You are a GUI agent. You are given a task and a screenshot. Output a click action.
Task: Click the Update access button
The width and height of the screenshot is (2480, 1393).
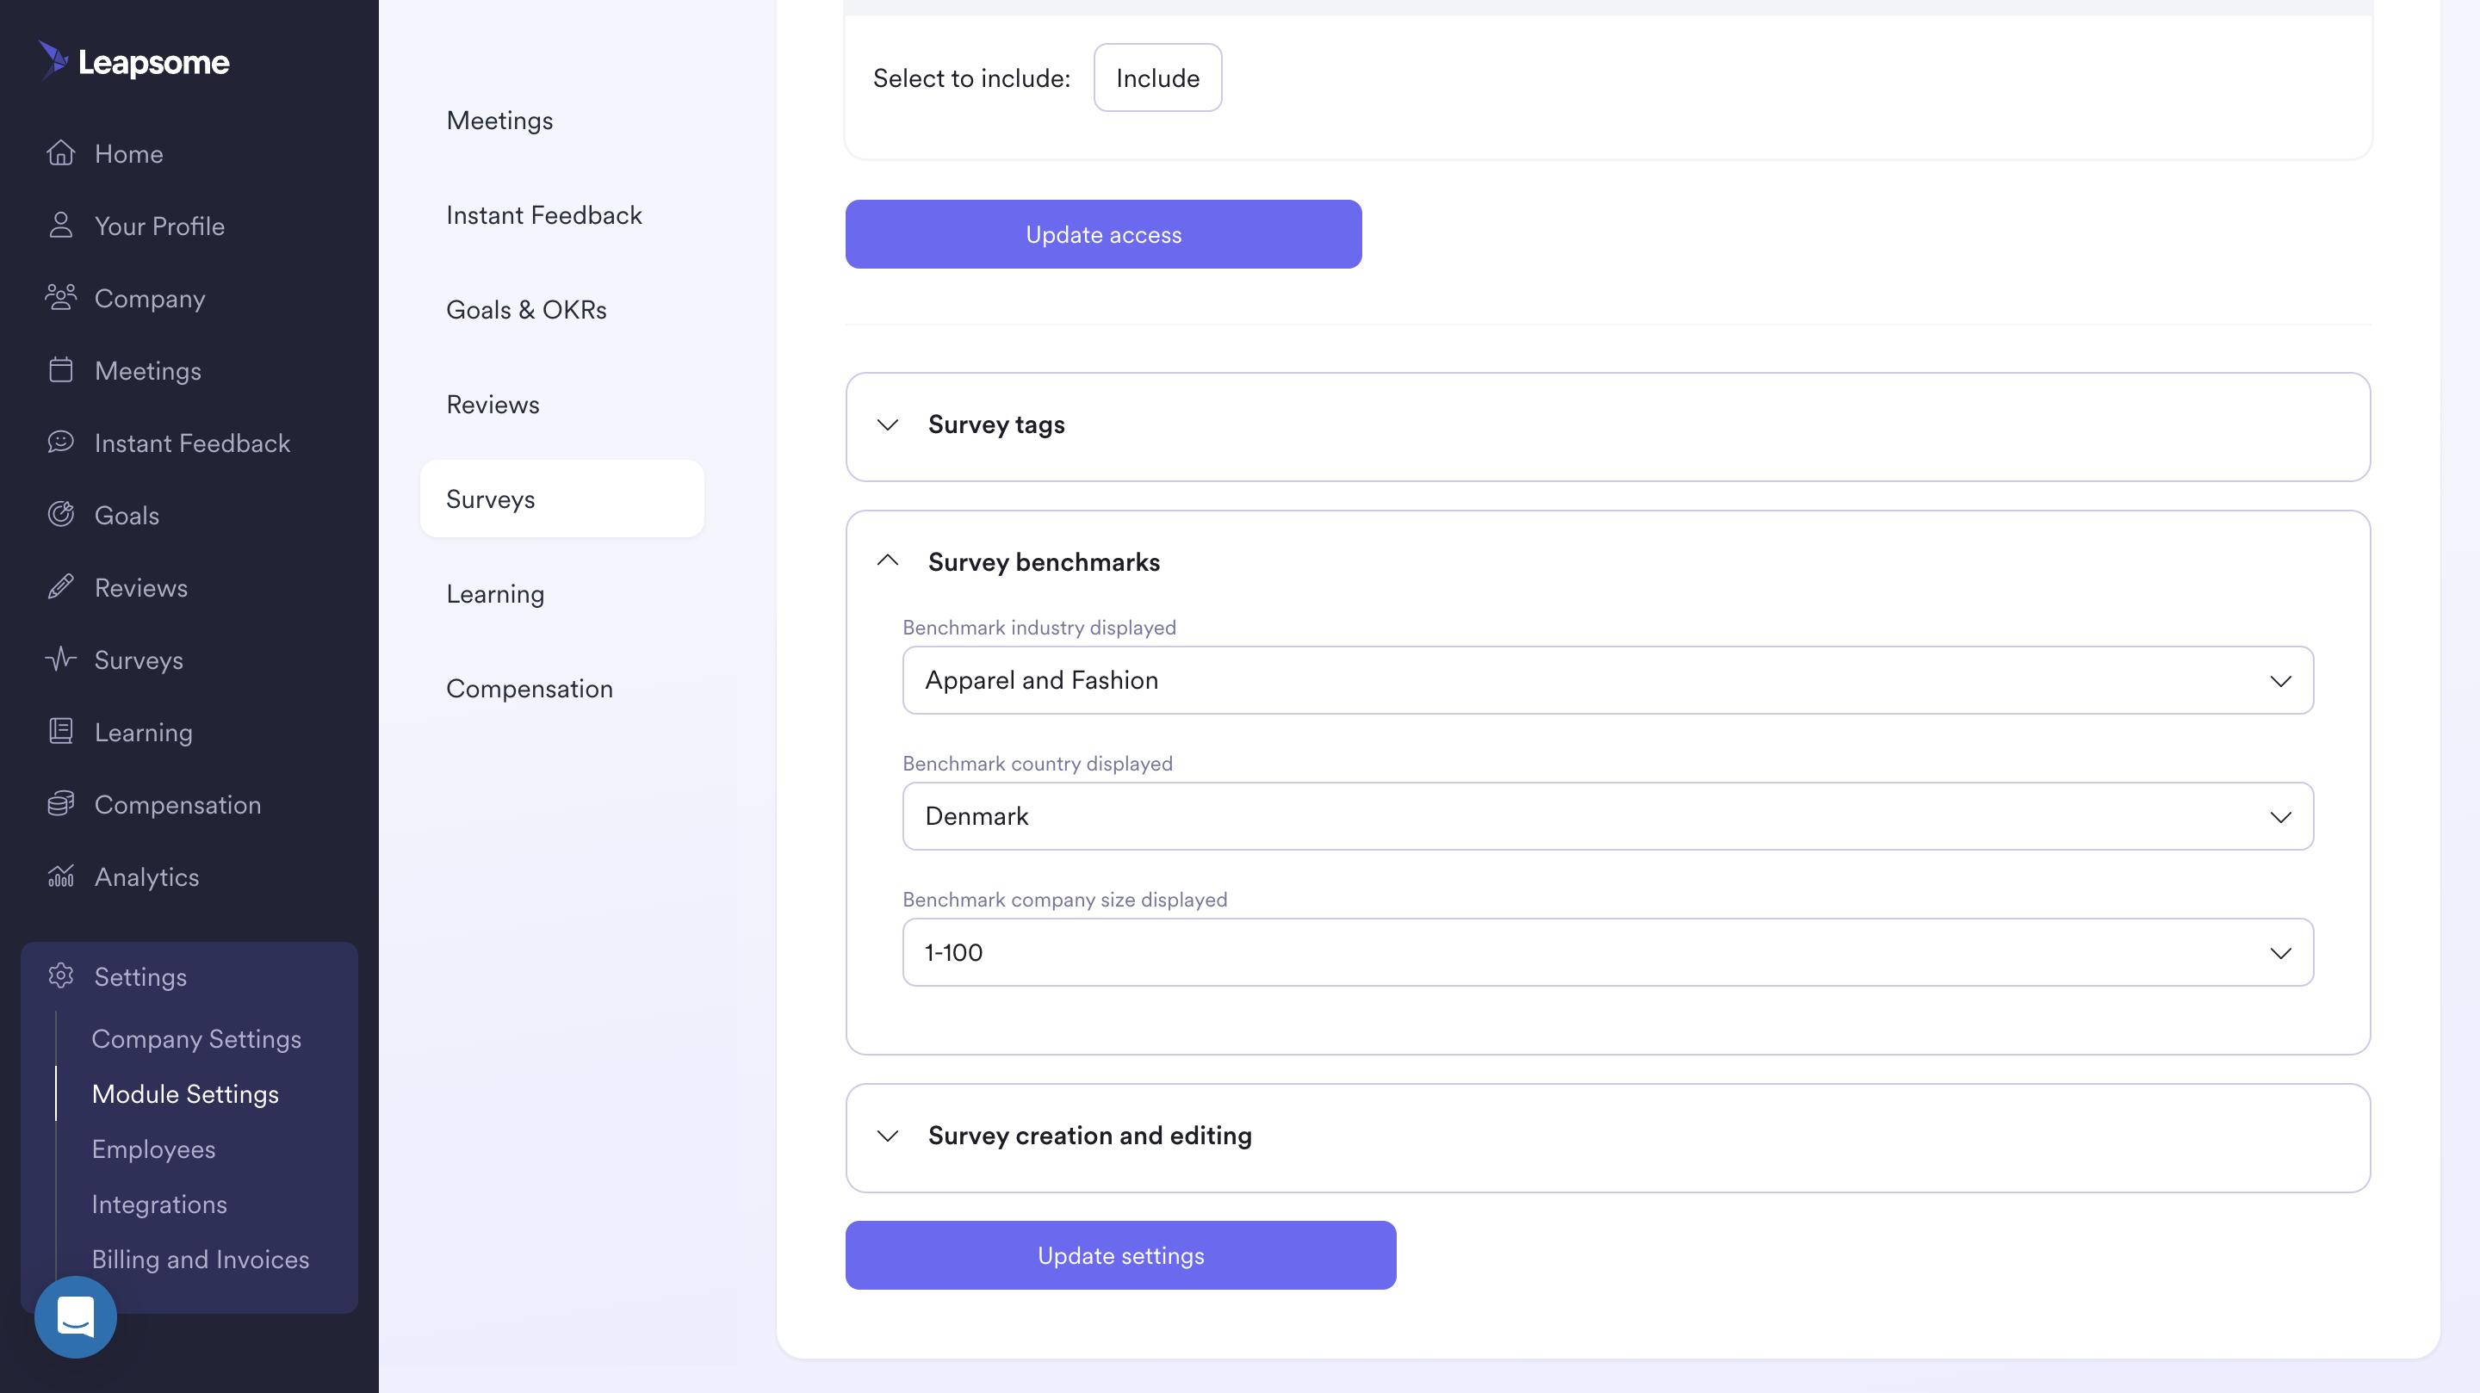coord(1103,234)
